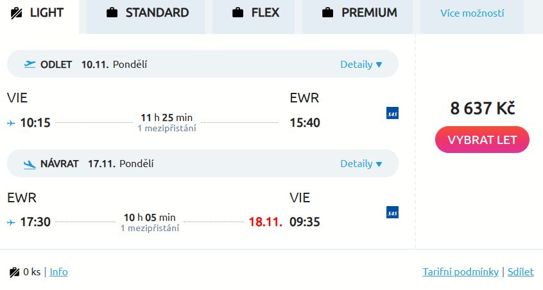Expand Detaily for the outbound flight
The image size is (543, 290).
click(361, 64)
